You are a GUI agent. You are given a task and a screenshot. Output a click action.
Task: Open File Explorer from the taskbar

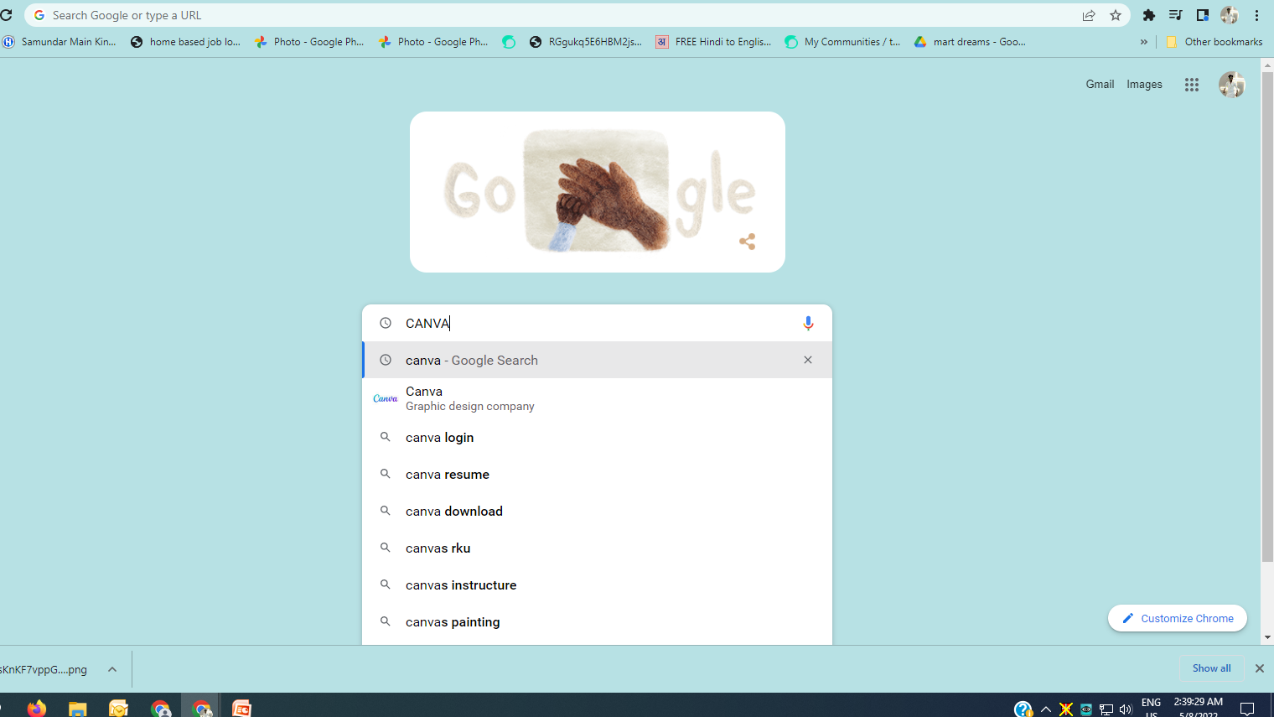78,709
